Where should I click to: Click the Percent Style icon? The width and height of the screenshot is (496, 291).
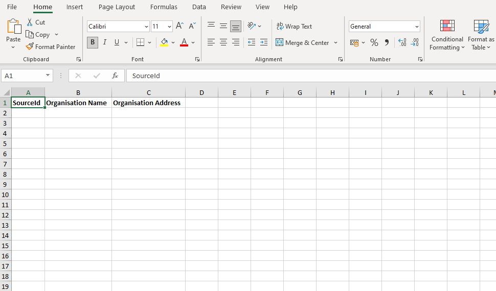374,42
